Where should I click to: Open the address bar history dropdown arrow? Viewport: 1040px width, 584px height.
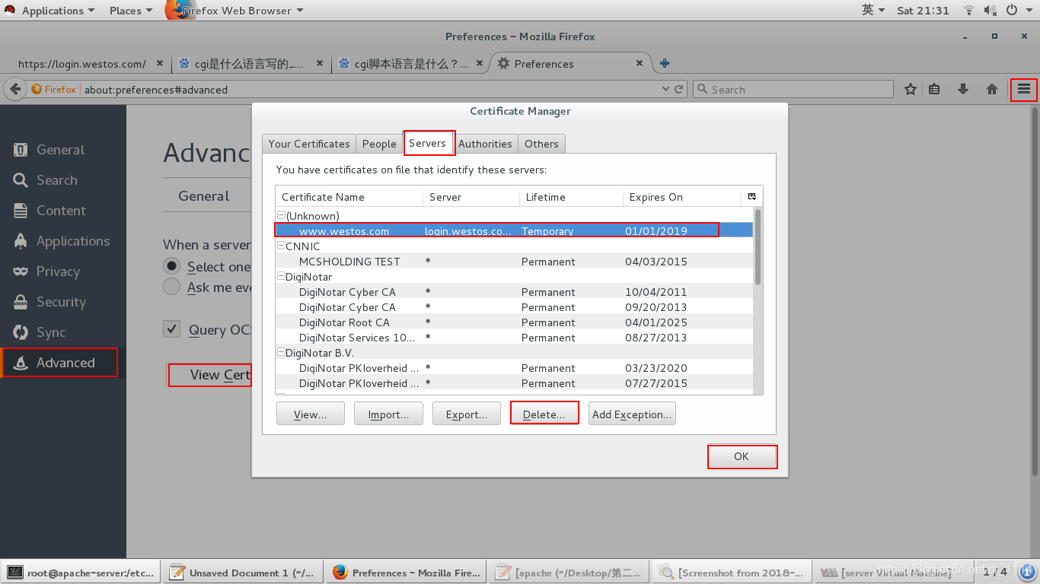pyautogui.click(x=667, y=89)
